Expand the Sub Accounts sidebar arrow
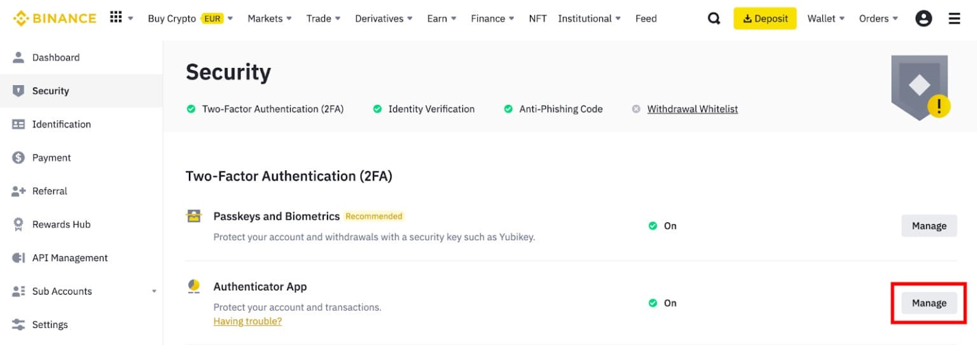This screenshot has width=977, height=345. click(x=154, y=292)
